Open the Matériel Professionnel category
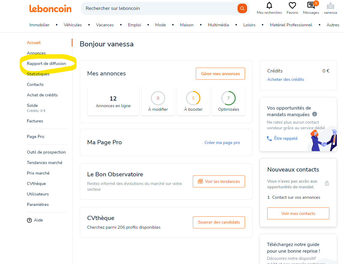The image size is (344, 264). [x=291, y=25]
